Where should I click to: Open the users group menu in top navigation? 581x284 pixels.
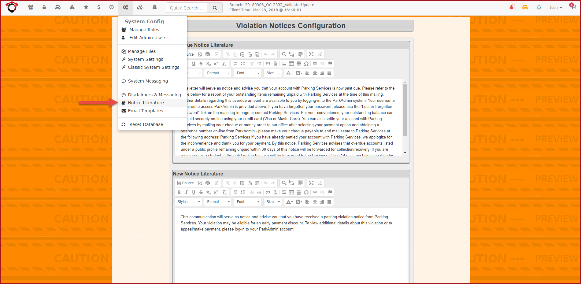(31, 7)
